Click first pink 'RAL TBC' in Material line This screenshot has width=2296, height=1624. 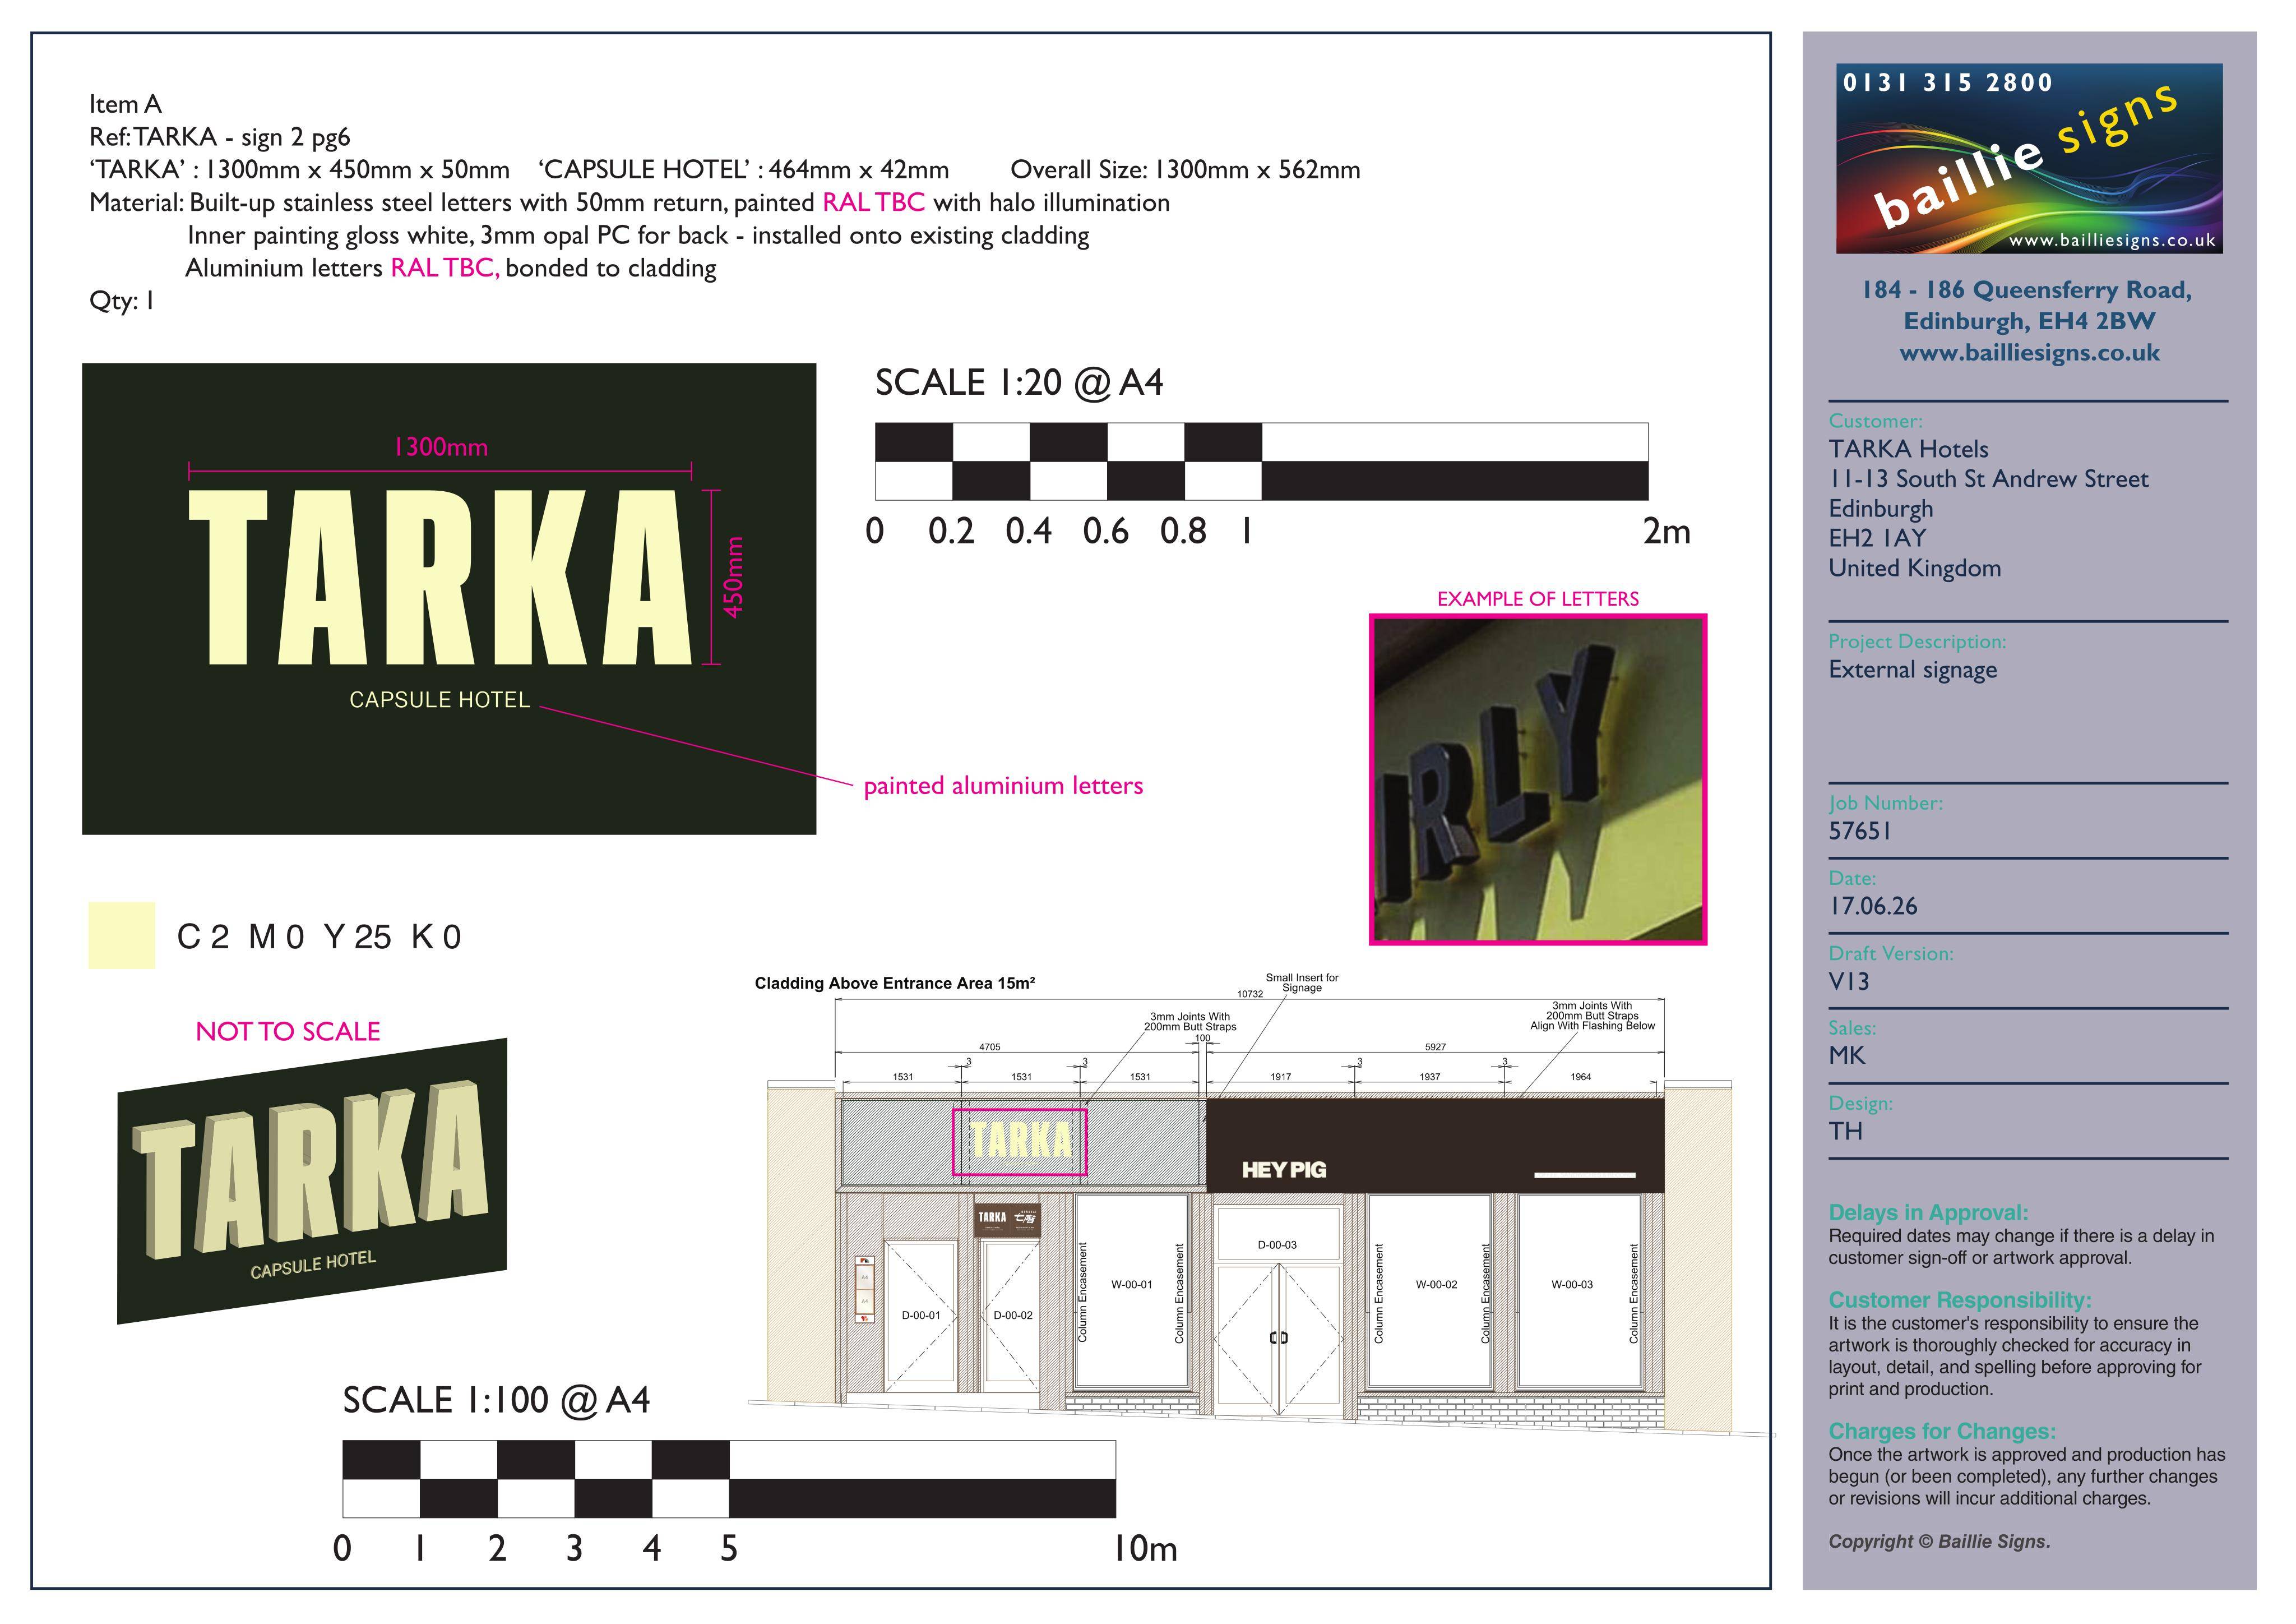coord(874,202)
